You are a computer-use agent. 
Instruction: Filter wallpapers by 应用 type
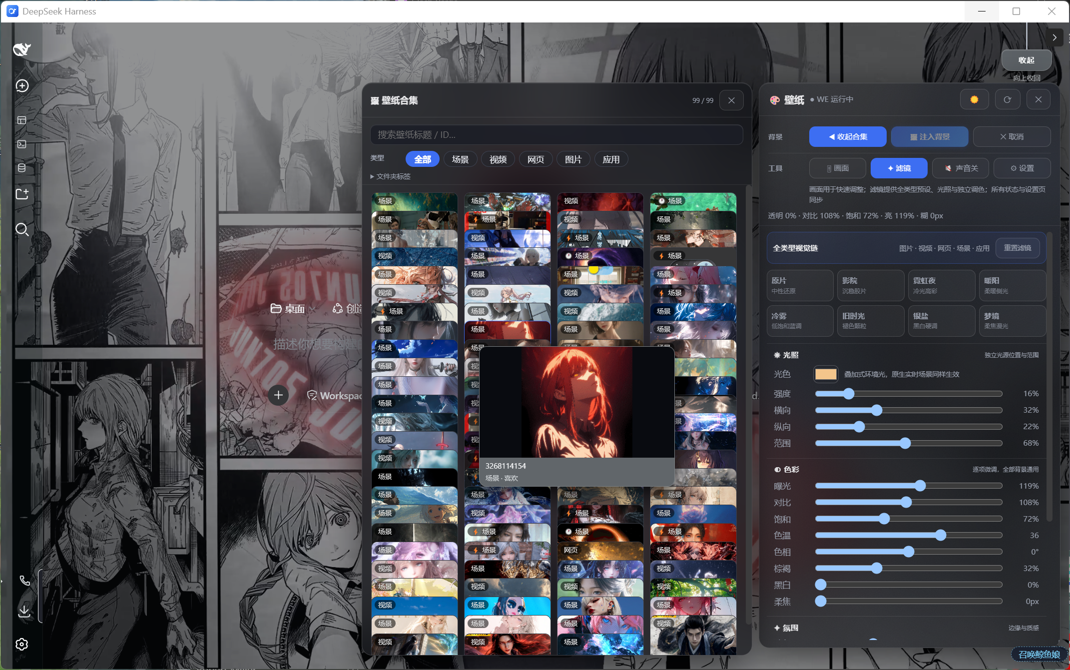tap(611, 159)
